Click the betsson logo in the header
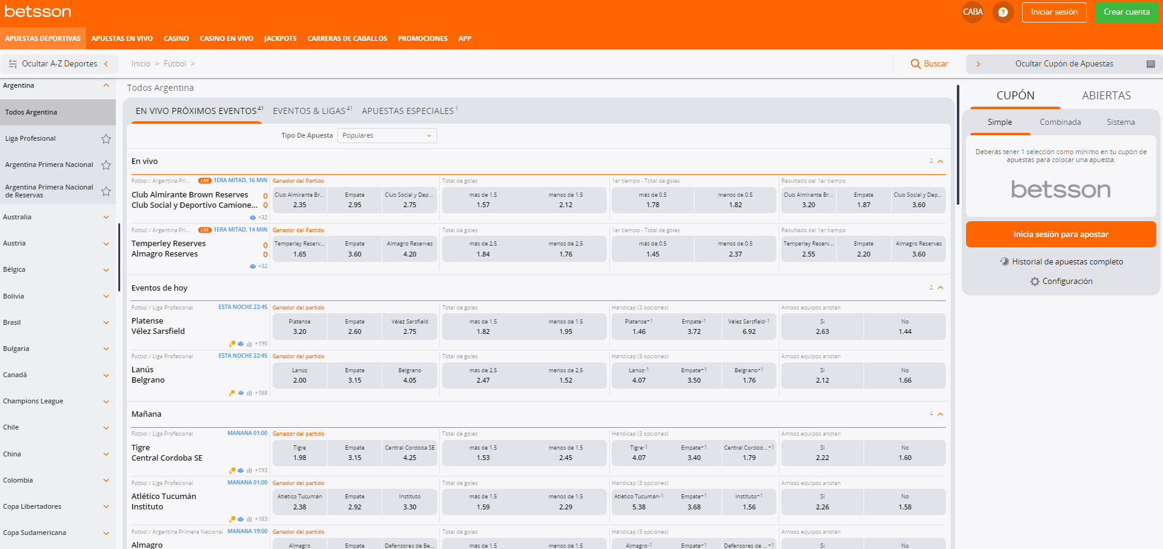The height and width of the screenshot is (549, 1163). [x=38, y=12]
